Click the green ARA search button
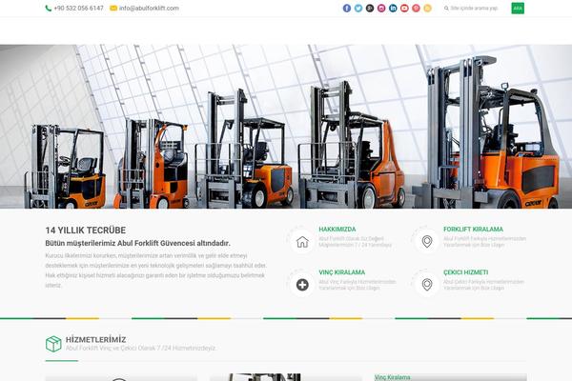The height and width of the screenshot is (381, 572). point(518,8)
